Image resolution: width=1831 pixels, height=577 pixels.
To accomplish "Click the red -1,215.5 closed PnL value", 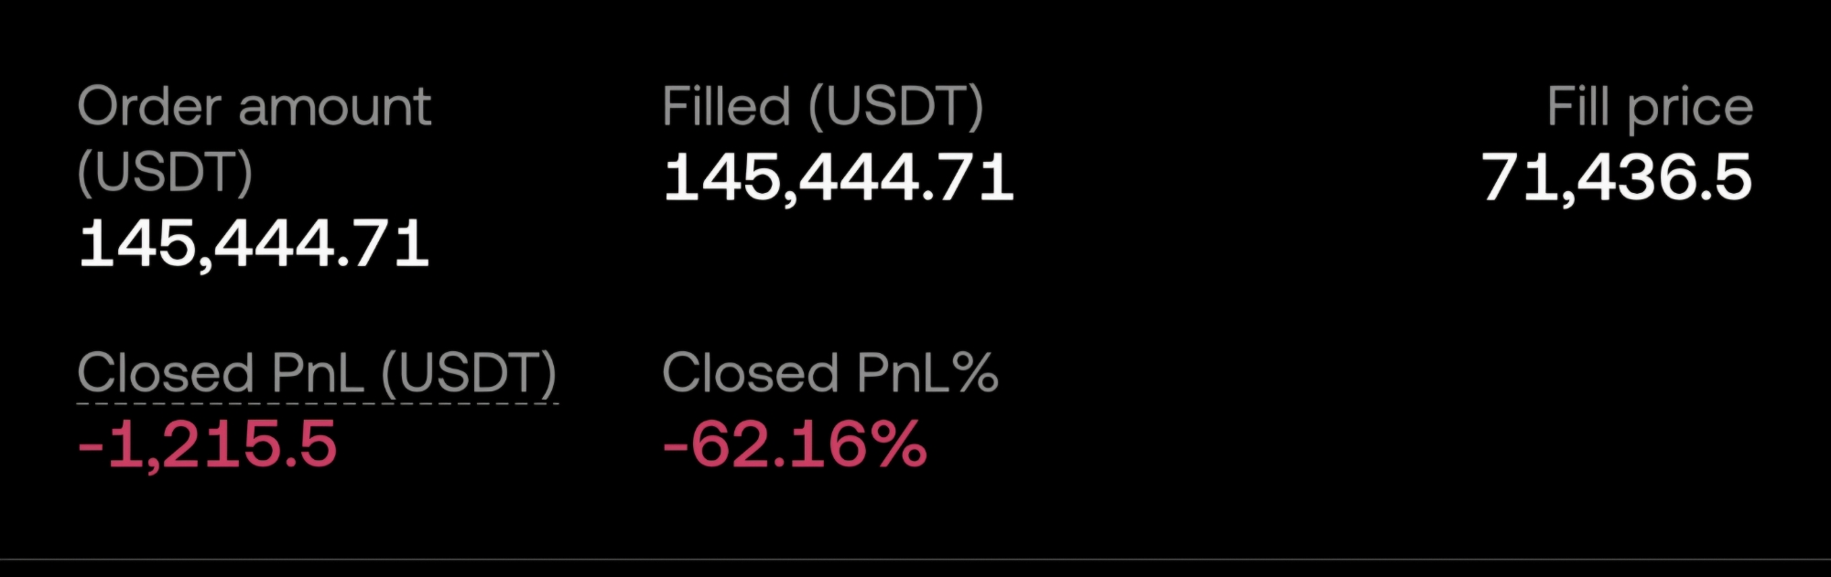I will (208, 445).
